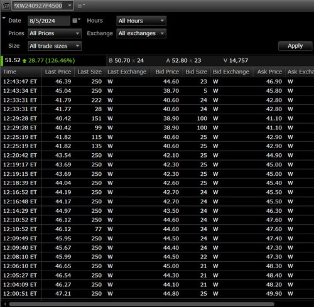Click last size 115
This screenshot has height=307, width=314.
(97, 137)
